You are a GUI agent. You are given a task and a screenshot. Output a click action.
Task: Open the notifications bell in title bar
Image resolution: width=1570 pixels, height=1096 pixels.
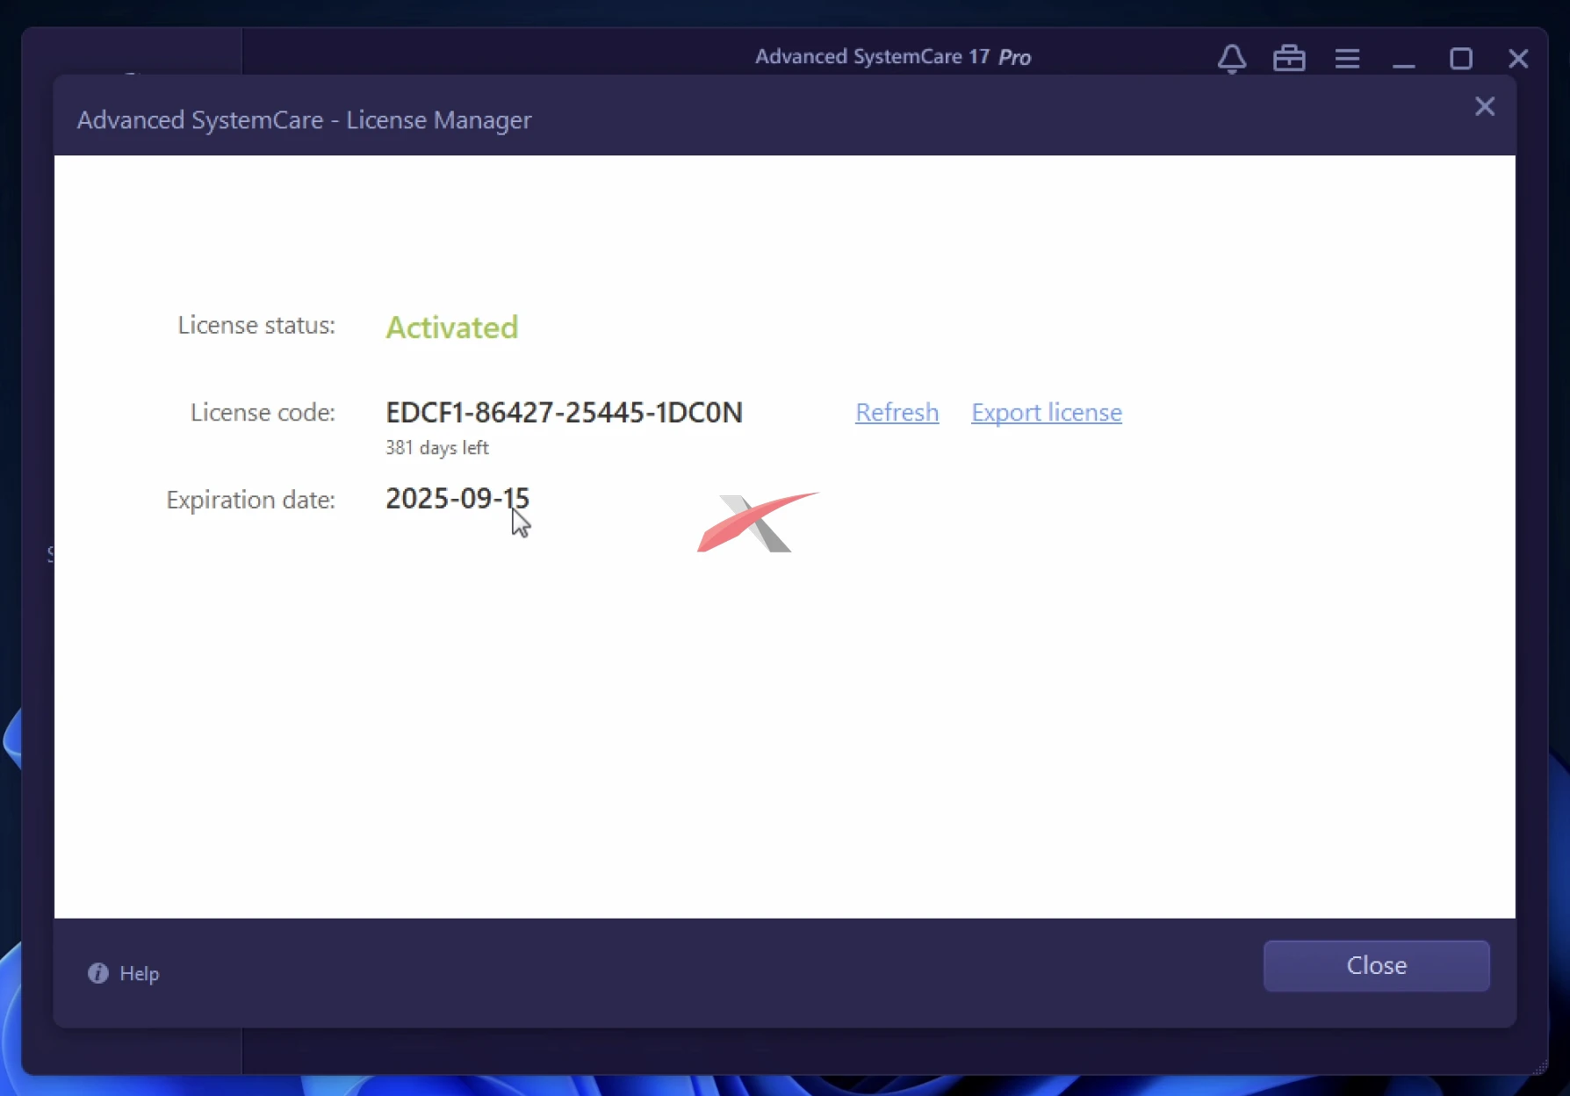1232,58
